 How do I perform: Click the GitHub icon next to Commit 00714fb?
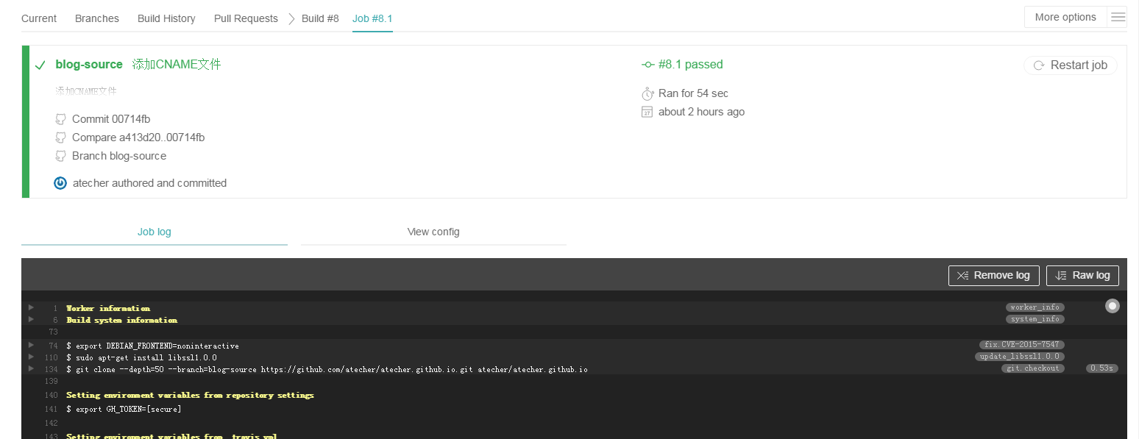(60, 119)
